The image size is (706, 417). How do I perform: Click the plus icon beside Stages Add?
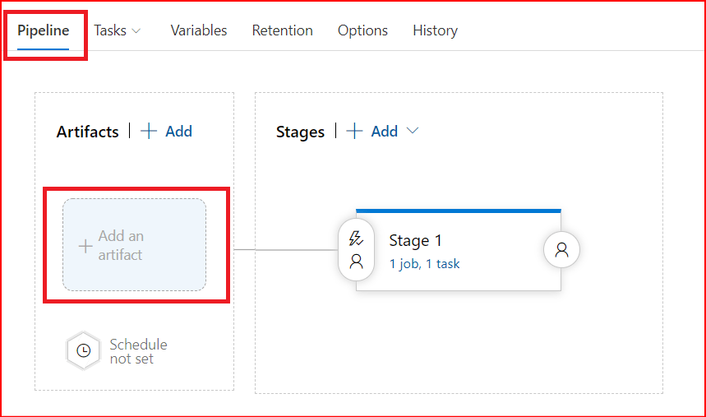354,132
